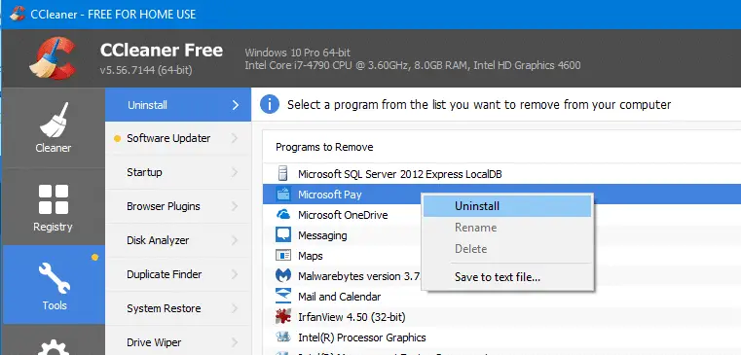Click the Messaging chat bubble icon
Image resolution: width=741 pixels, height=355 pixels.
tap(282, 235)
